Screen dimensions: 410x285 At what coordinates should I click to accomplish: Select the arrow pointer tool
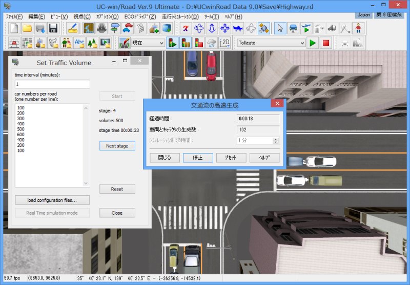click(x=279, y=28)
